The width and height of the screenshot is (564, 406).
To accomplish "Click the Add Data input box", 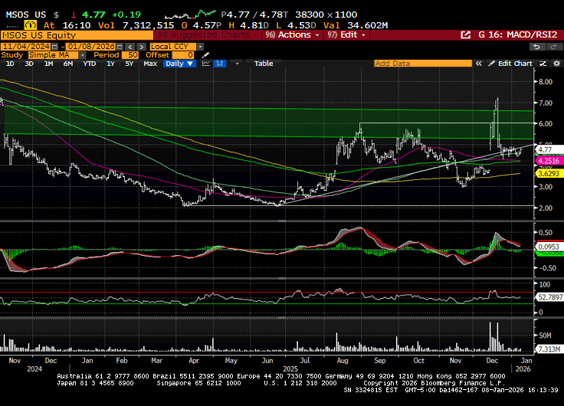I will [x=423, y=64].
